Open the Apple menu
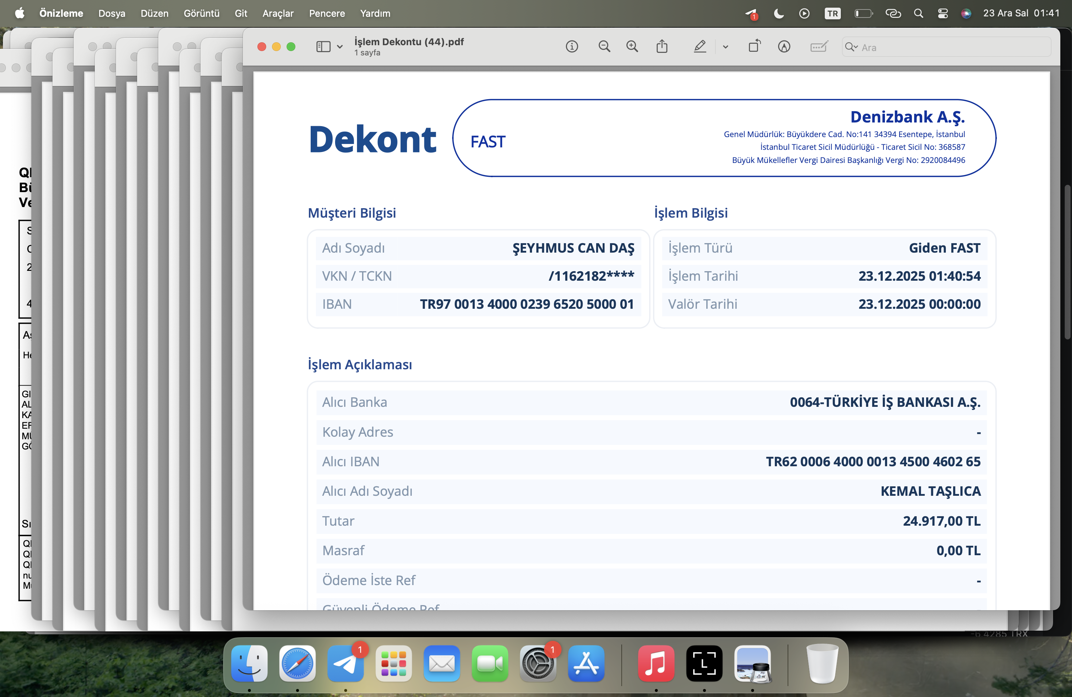 pyautogui.click(x=19, y=13)
